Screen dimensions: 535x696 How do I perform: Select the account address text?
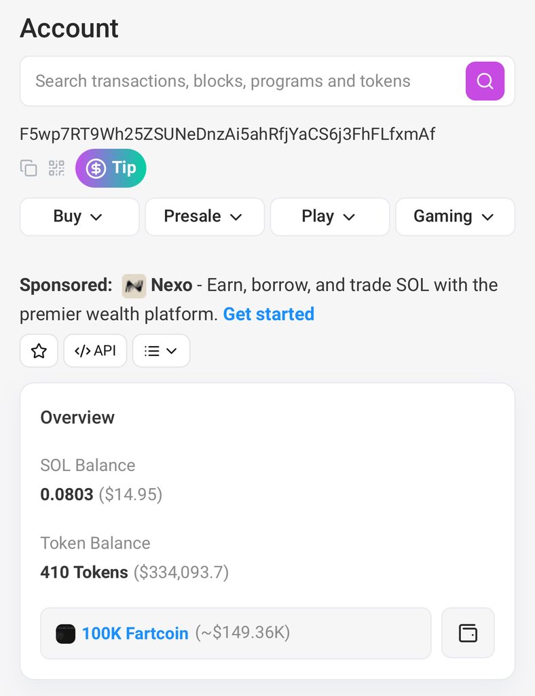pos(227,134)
